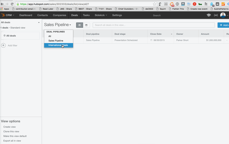229x144 pixels.
Task: Click the padlock icon in address bar
Action: [x=18, y=4]
